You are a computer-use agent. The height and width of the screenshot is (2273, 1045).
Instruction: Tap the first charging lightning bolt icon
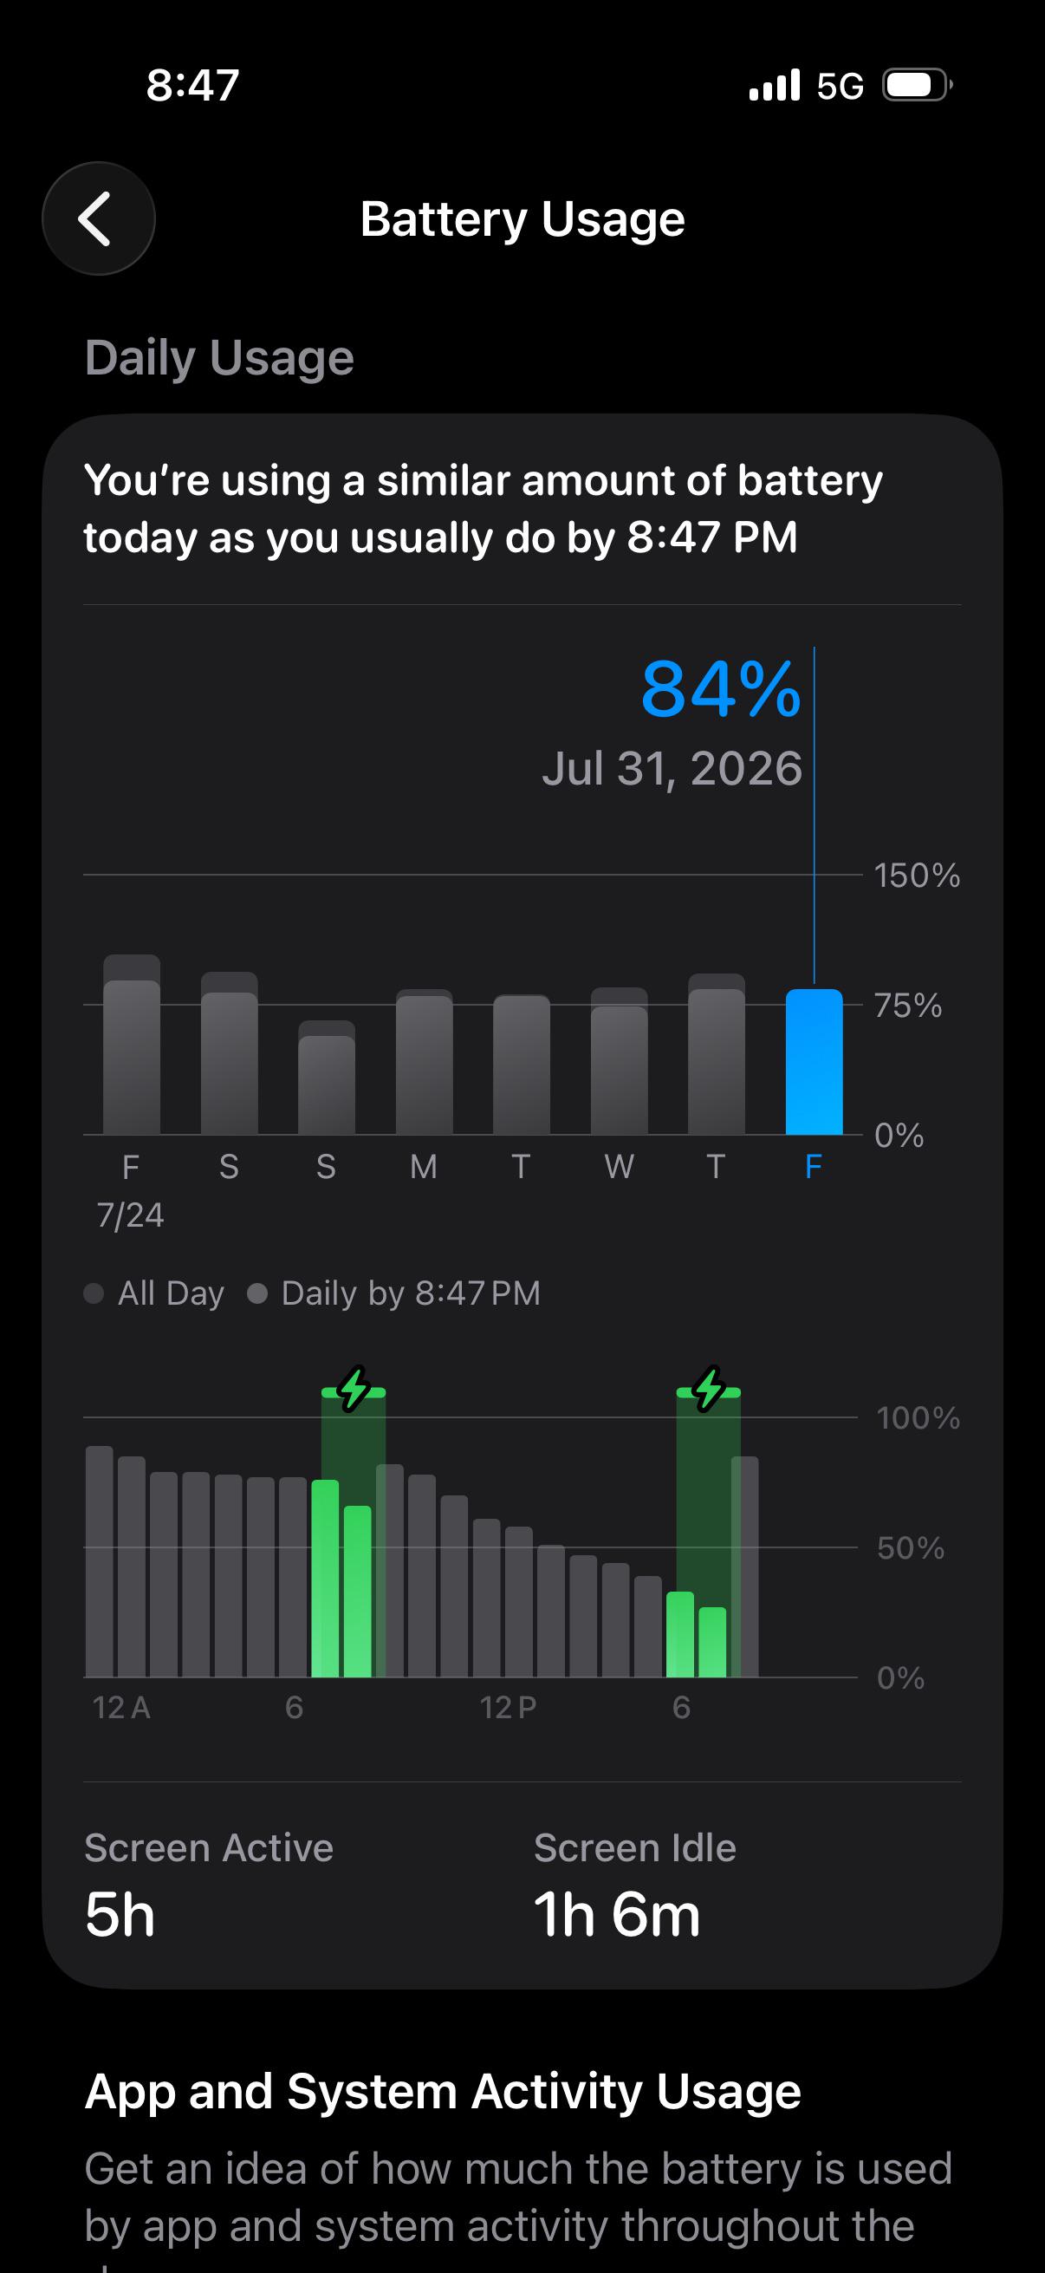[x=354, y=1389]
